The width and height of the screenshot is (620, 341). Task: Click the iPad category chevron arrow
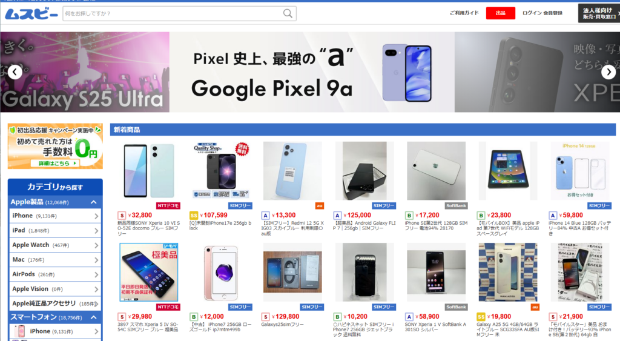tap(96, 231)
